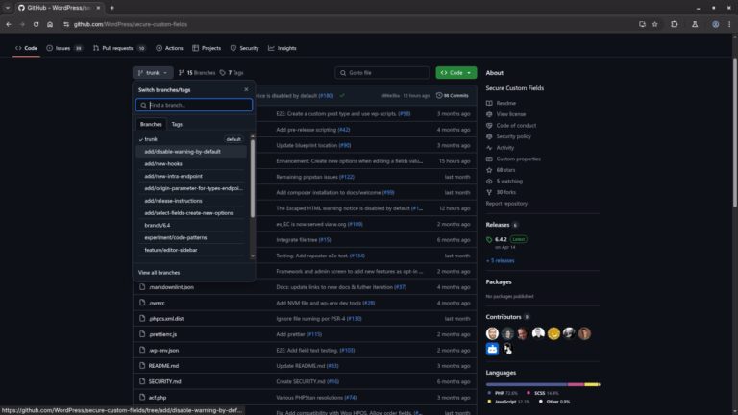Screen dimensions: 738x415
Task: Switch to feature/editor-sidebar branch
Action: pyautogui.click(x=191, y=250)
